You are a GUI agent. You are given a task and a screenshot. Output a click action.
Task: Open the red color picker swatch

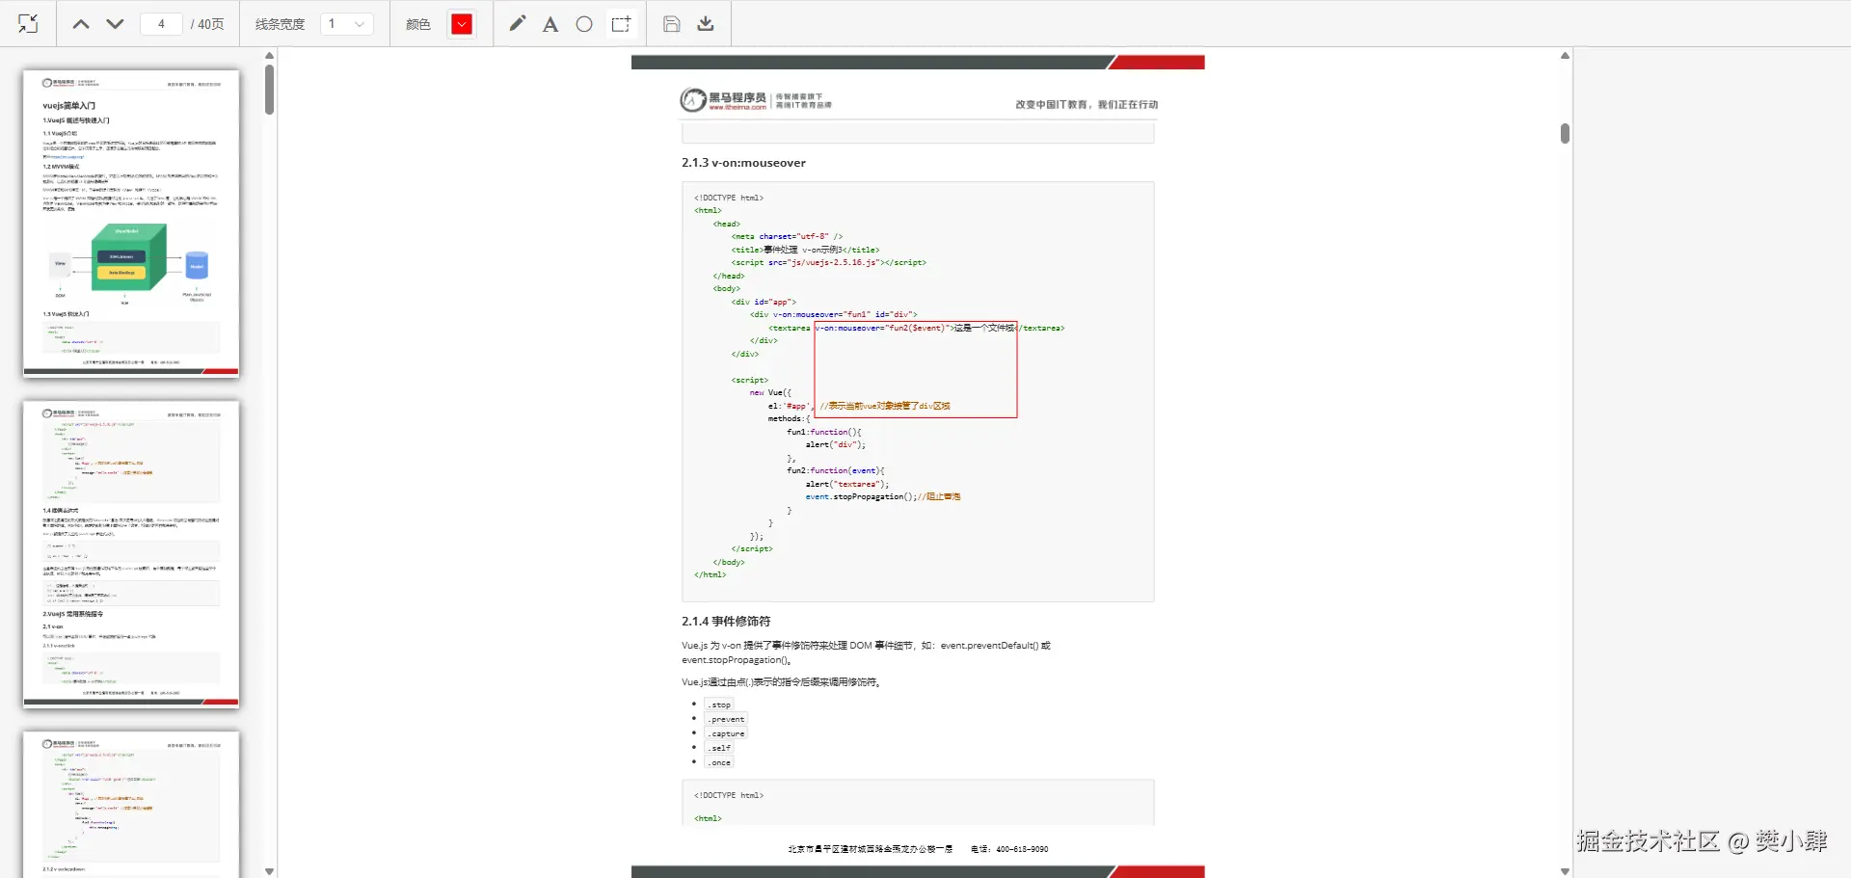[x=462, y=24]
